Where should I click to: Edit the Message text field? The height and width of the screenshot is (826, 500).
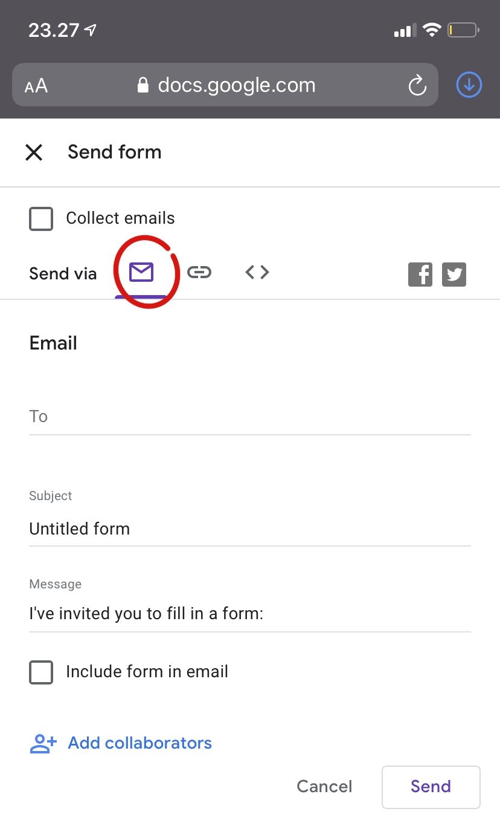tap(249, 614)
